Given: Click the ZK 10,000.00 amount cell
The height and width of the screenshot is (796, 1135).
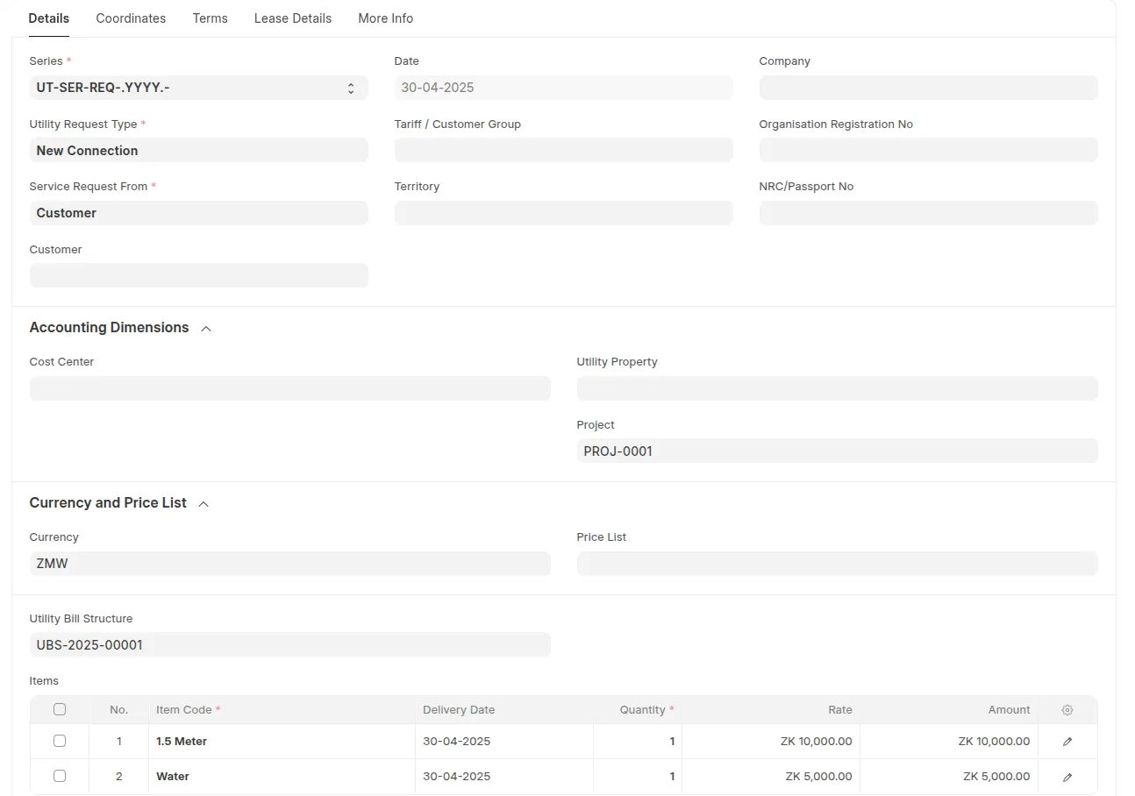Looking at the screenshot, I should click(949, 742).
